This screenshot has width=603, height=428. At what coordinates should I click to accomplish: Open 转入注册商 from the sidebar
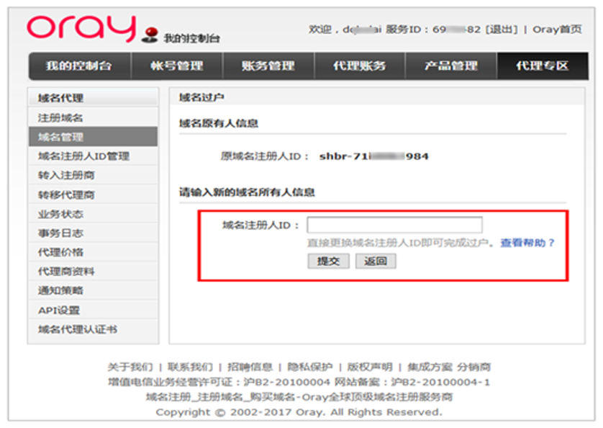(66, 175)
